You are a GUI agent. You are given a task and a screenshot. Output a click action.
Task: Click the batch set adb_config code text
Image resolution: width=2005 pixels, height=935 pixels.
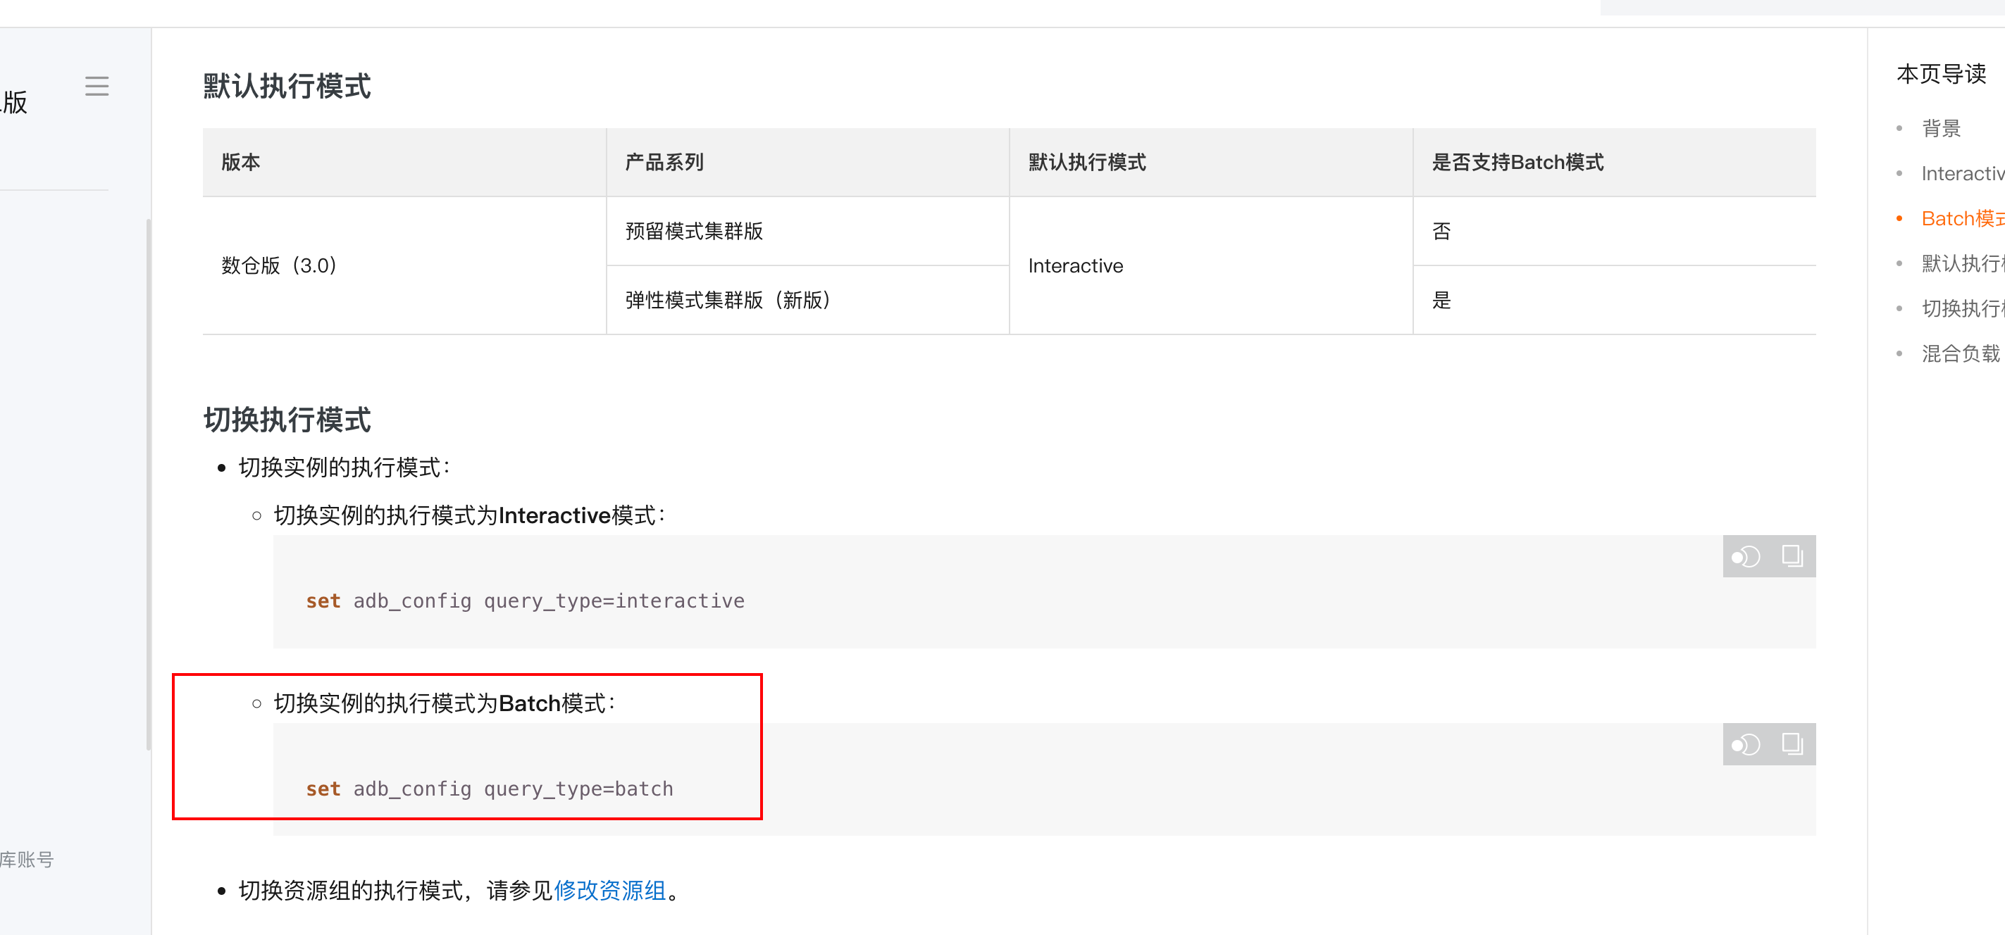[489, 789]
